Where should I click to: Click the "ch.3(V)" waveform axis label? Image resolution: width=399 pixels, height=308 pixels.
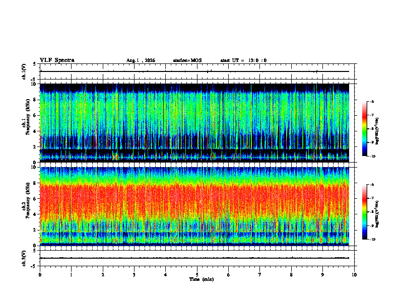click(x=24, y=258)
